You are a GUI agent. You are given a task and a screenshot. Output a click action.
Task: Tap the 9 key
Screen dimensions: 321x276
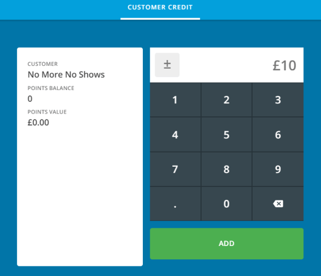coord(278,169)
